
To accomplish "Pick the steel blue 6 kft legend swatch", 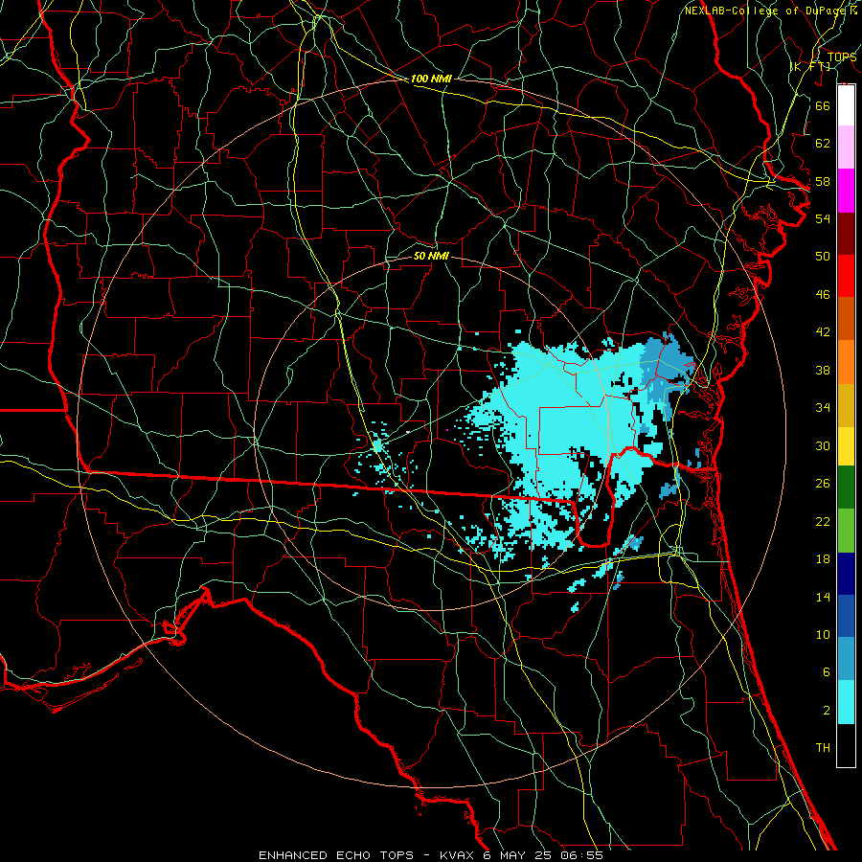I will pos(846,659).
